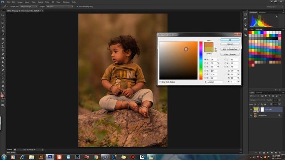The width and height of the screenshot is (285, 160).
Task: Click the add layer mask icon
Action: (264, 153)
